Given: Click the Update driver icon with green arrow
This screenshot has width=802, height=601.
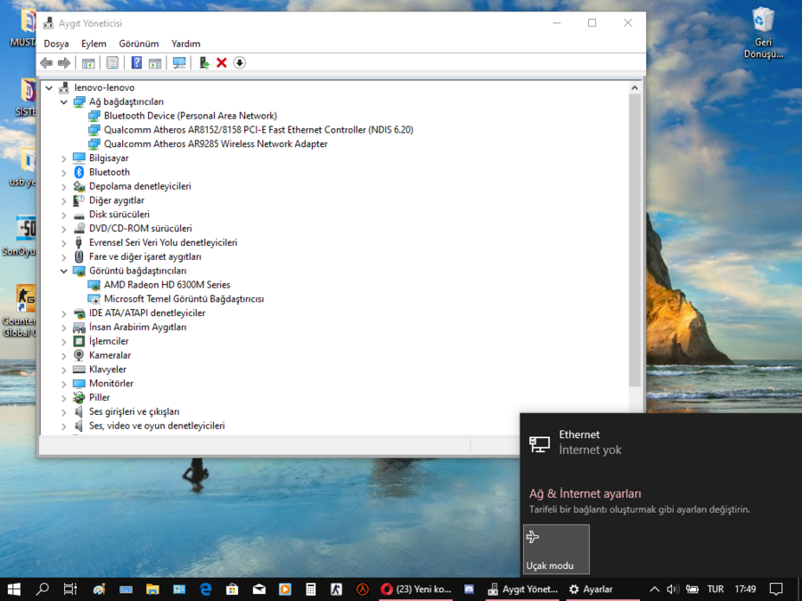Looking at the screenshot, I should 204,63.
